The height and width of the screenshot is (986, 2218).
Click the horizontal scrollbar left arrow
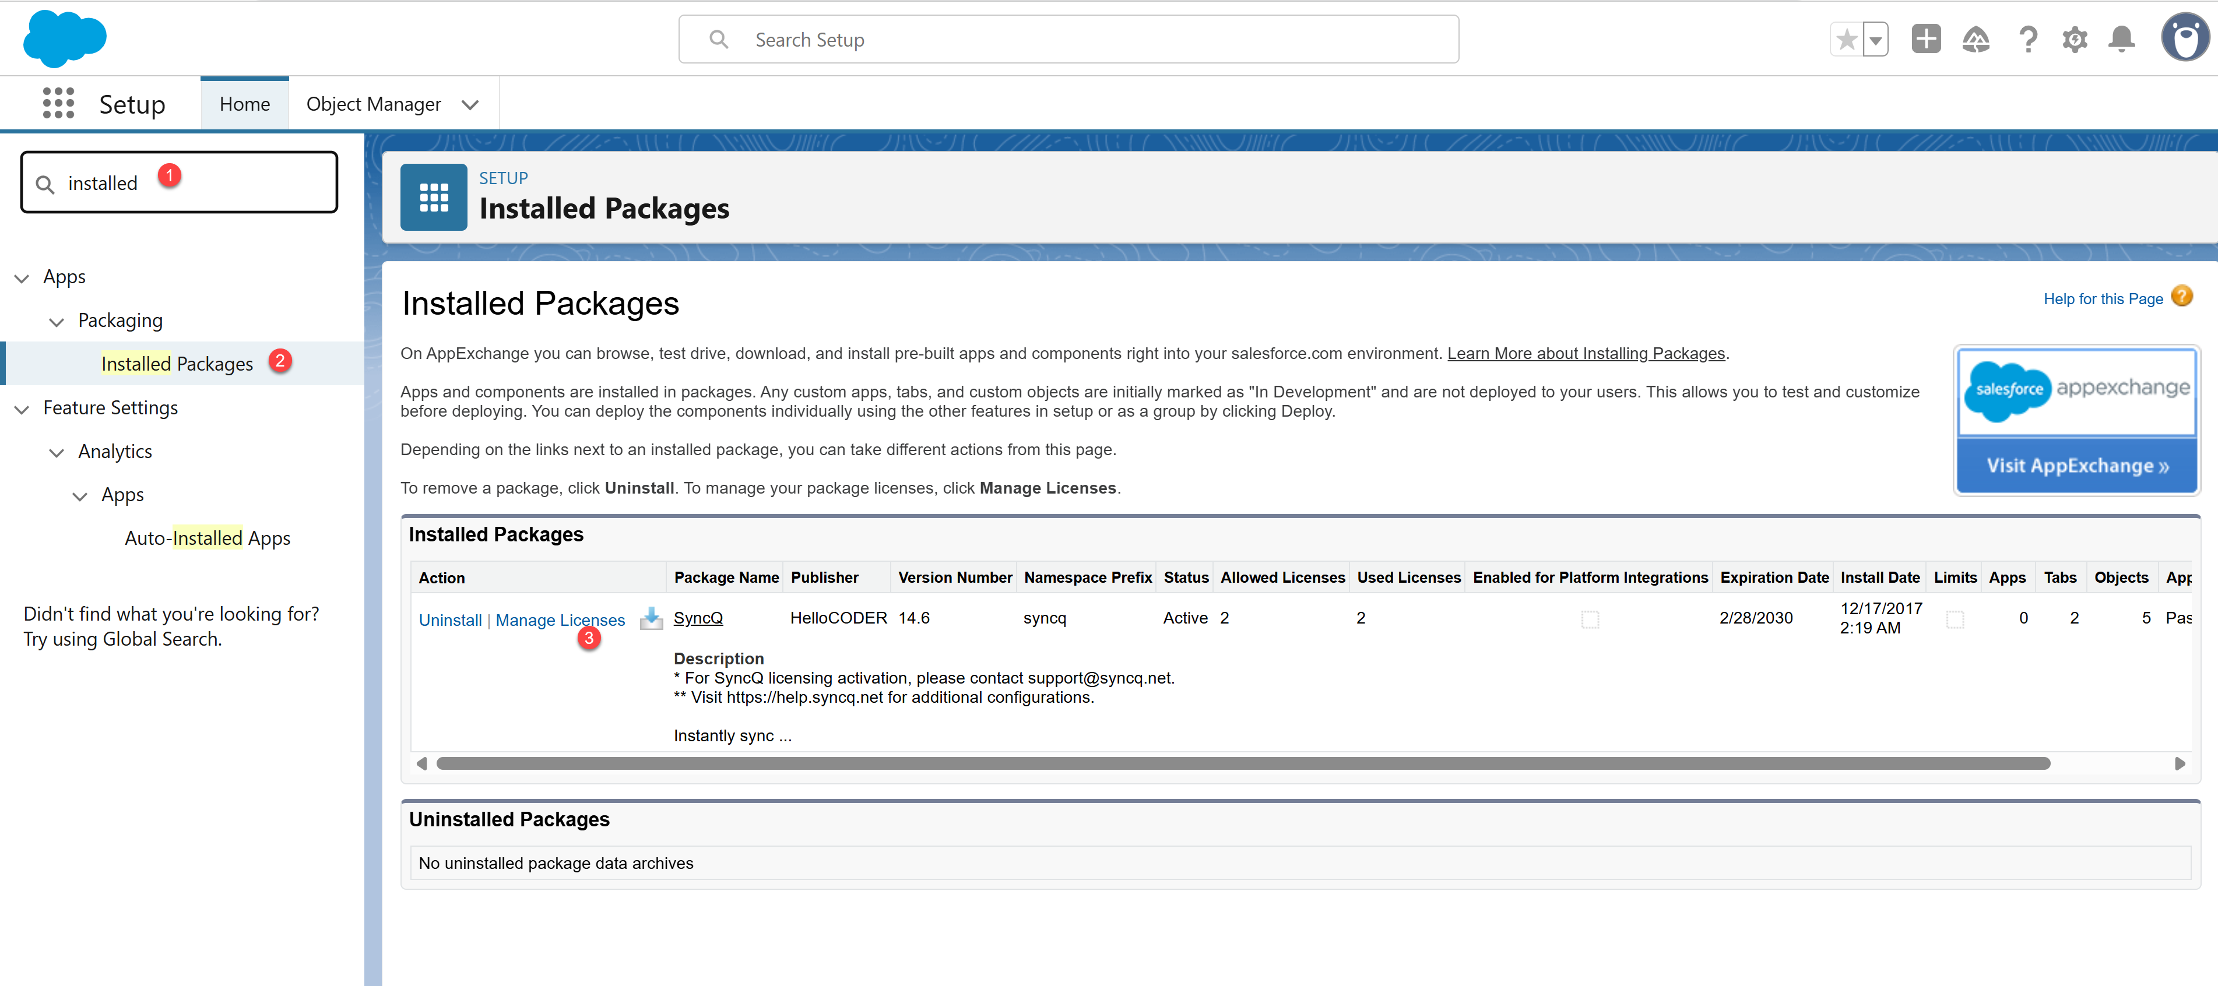pyautogui.click(x=421, y=764)
